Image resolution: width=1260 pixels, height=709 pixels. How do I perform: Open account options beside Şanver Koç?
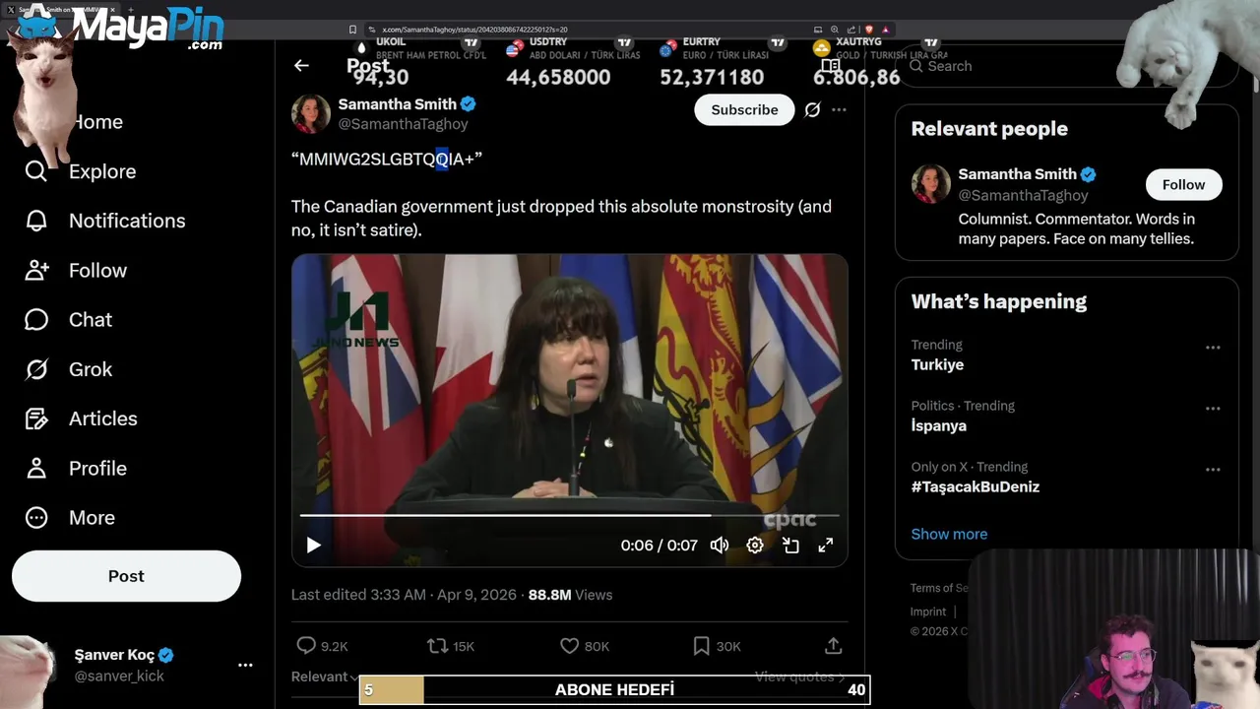pos(245,666)
